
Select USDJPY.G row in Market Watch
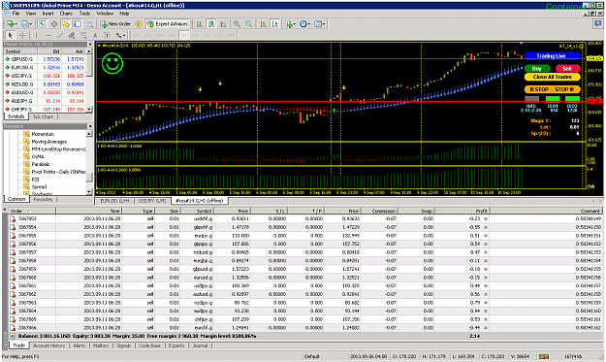45,76
